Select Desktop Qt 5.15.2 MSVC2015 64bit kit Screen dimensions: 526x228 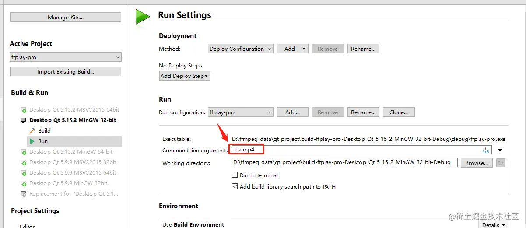click(x=74, y=110)
